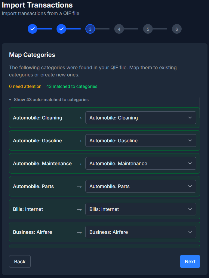Screen dimensions: 209x278
Task: Click the Import Transactions page title
Action: pyautogui.click(x=37, y=5)
